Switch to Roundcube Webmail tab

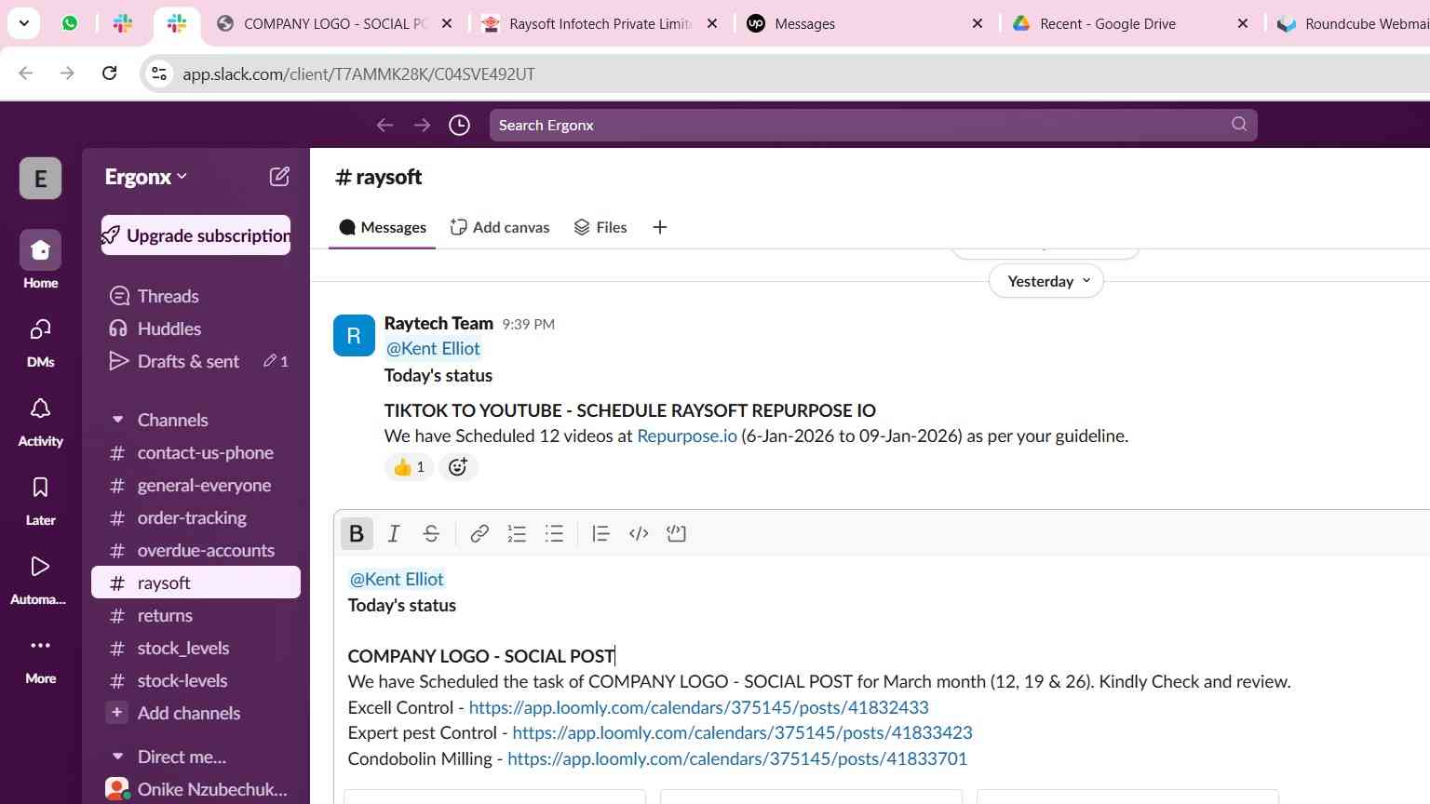click(1351, 23)
